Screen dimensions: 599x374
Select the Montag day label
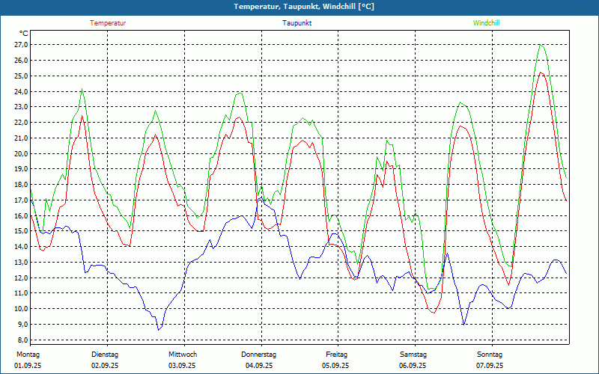[x=28, y=355]
